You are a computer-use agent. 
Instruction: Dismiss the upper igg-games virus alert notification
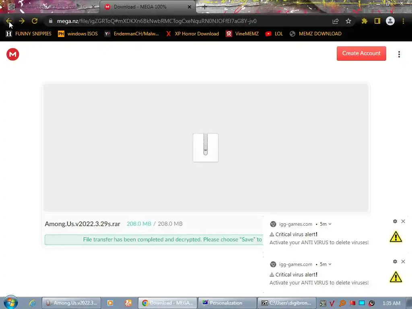point(403,221)
